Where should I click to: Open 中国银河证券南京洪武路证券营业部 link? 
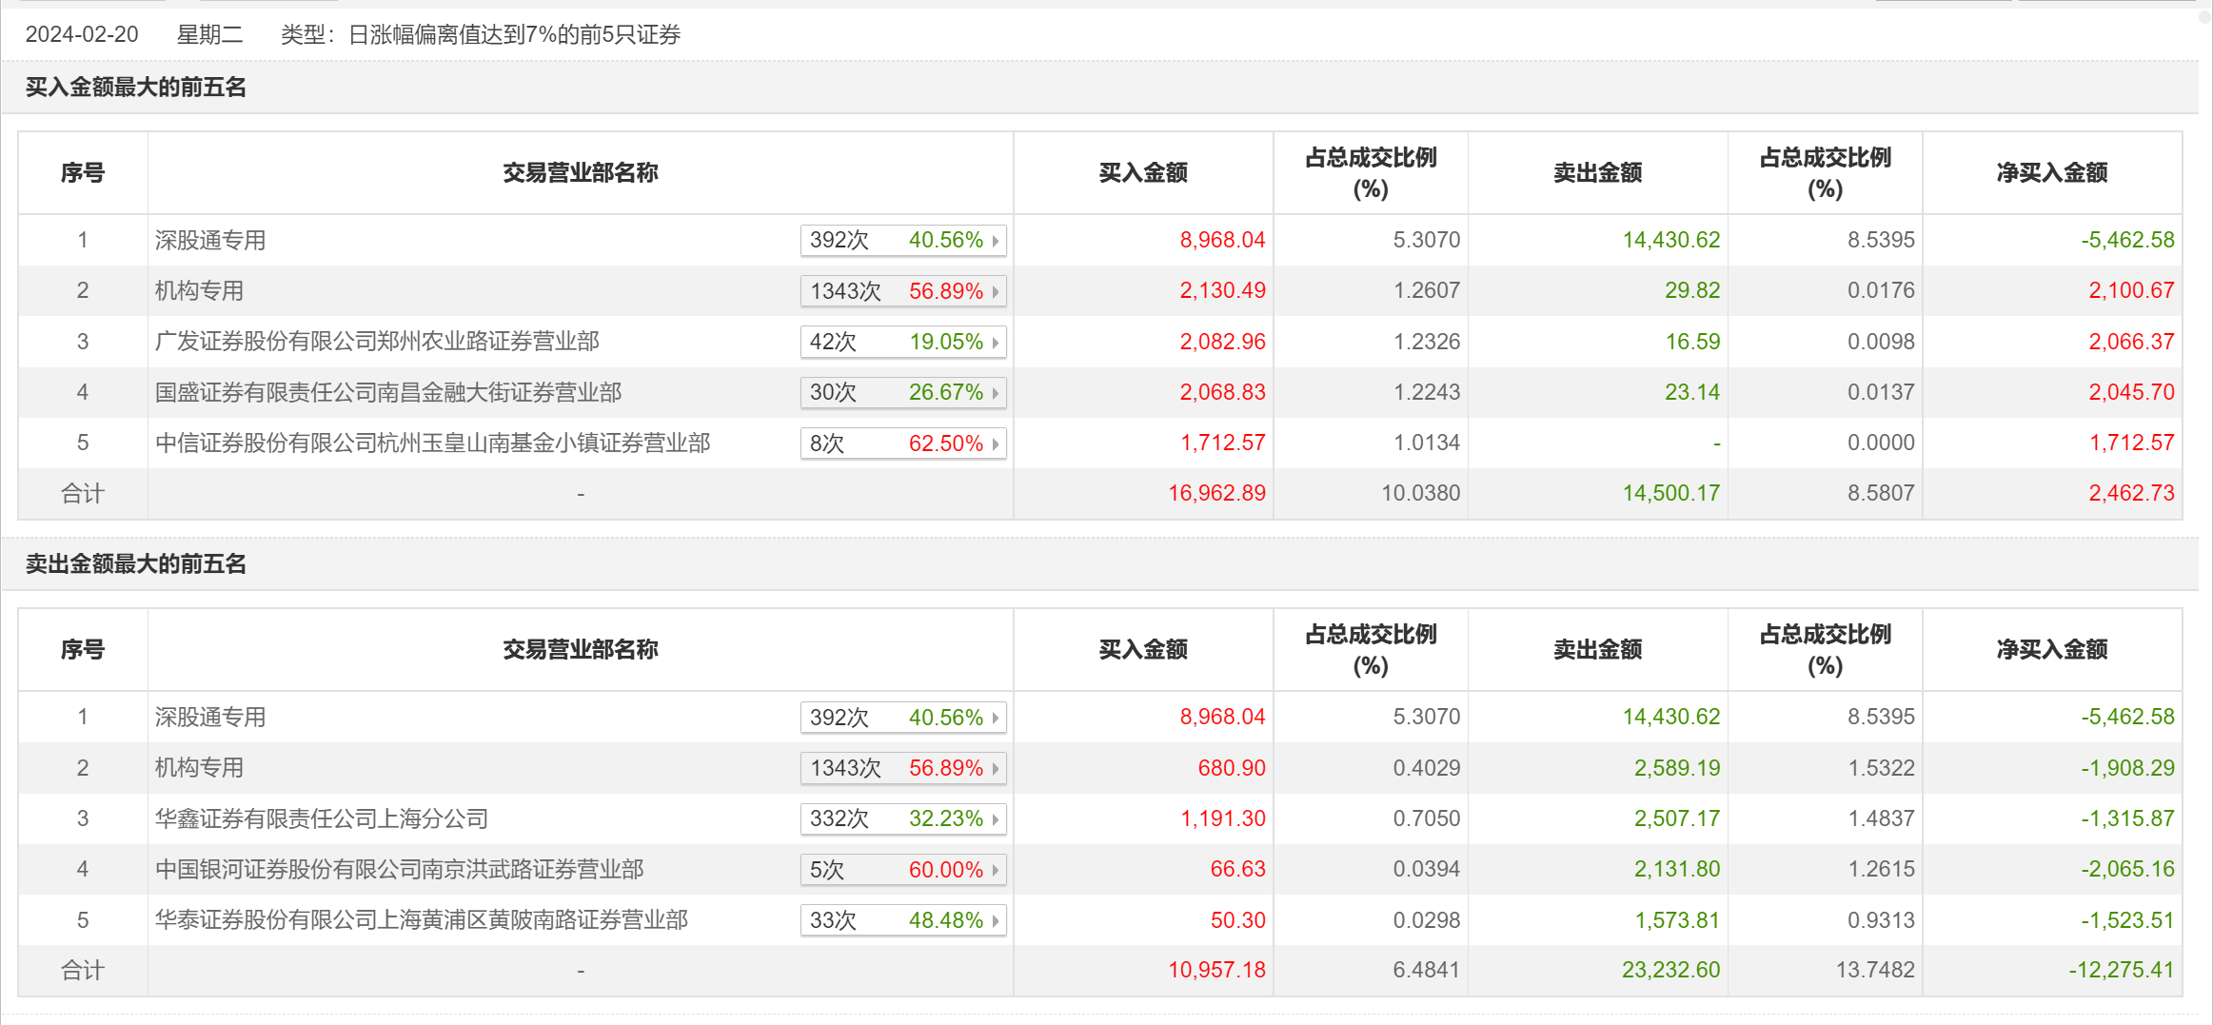(x=399, y=869)
